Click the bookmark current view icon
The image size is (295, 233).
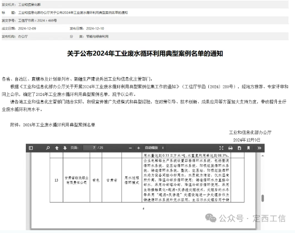(249, 148)
